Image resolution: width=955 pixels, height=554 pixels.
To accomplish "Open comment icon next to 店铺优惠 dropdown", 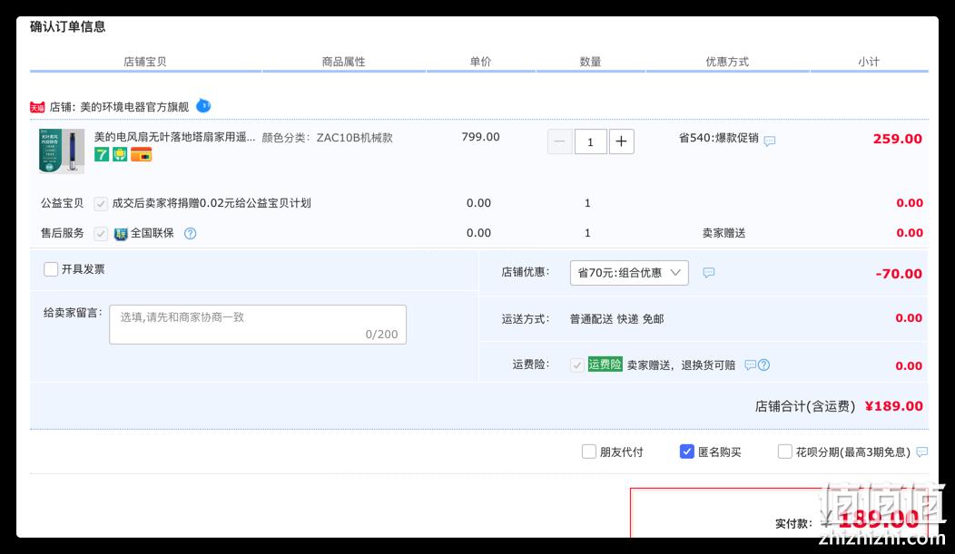I will point(708,272).
